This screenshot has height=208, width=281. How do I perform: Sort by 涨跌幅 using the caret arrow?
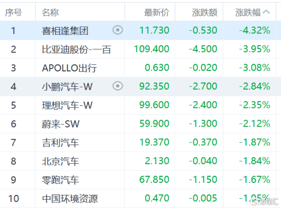(266, 12)
